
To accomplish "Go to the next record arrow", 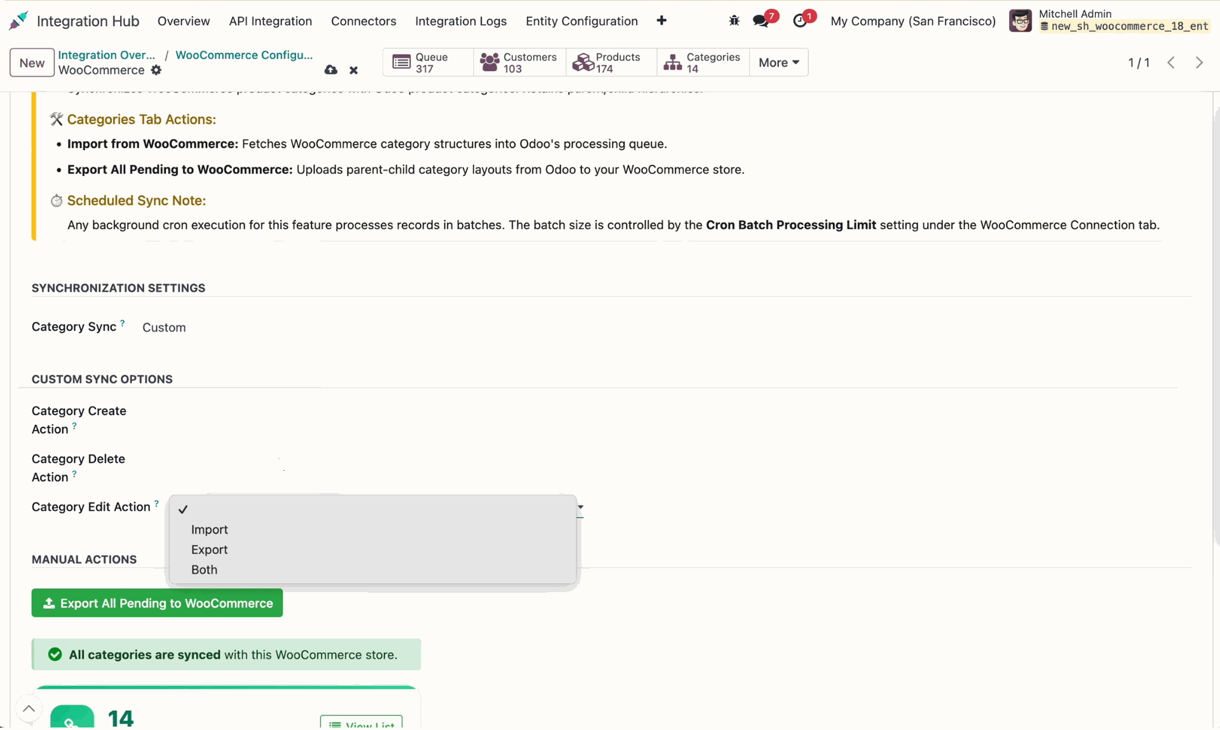I will click(x=1199, y=62).
